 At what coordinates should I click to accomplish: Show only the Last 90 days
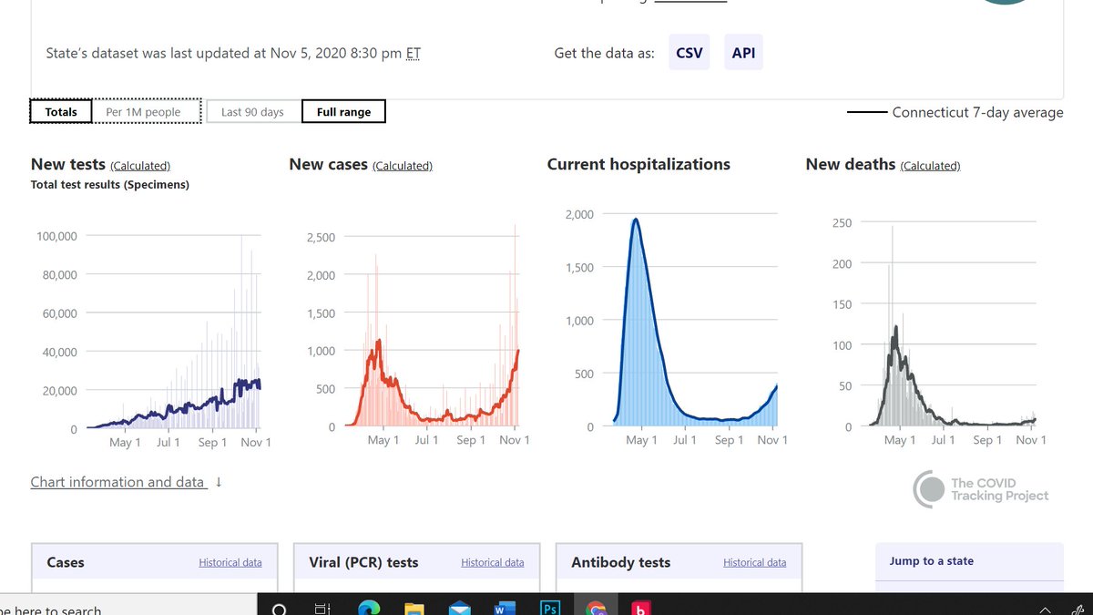(252, 112)
